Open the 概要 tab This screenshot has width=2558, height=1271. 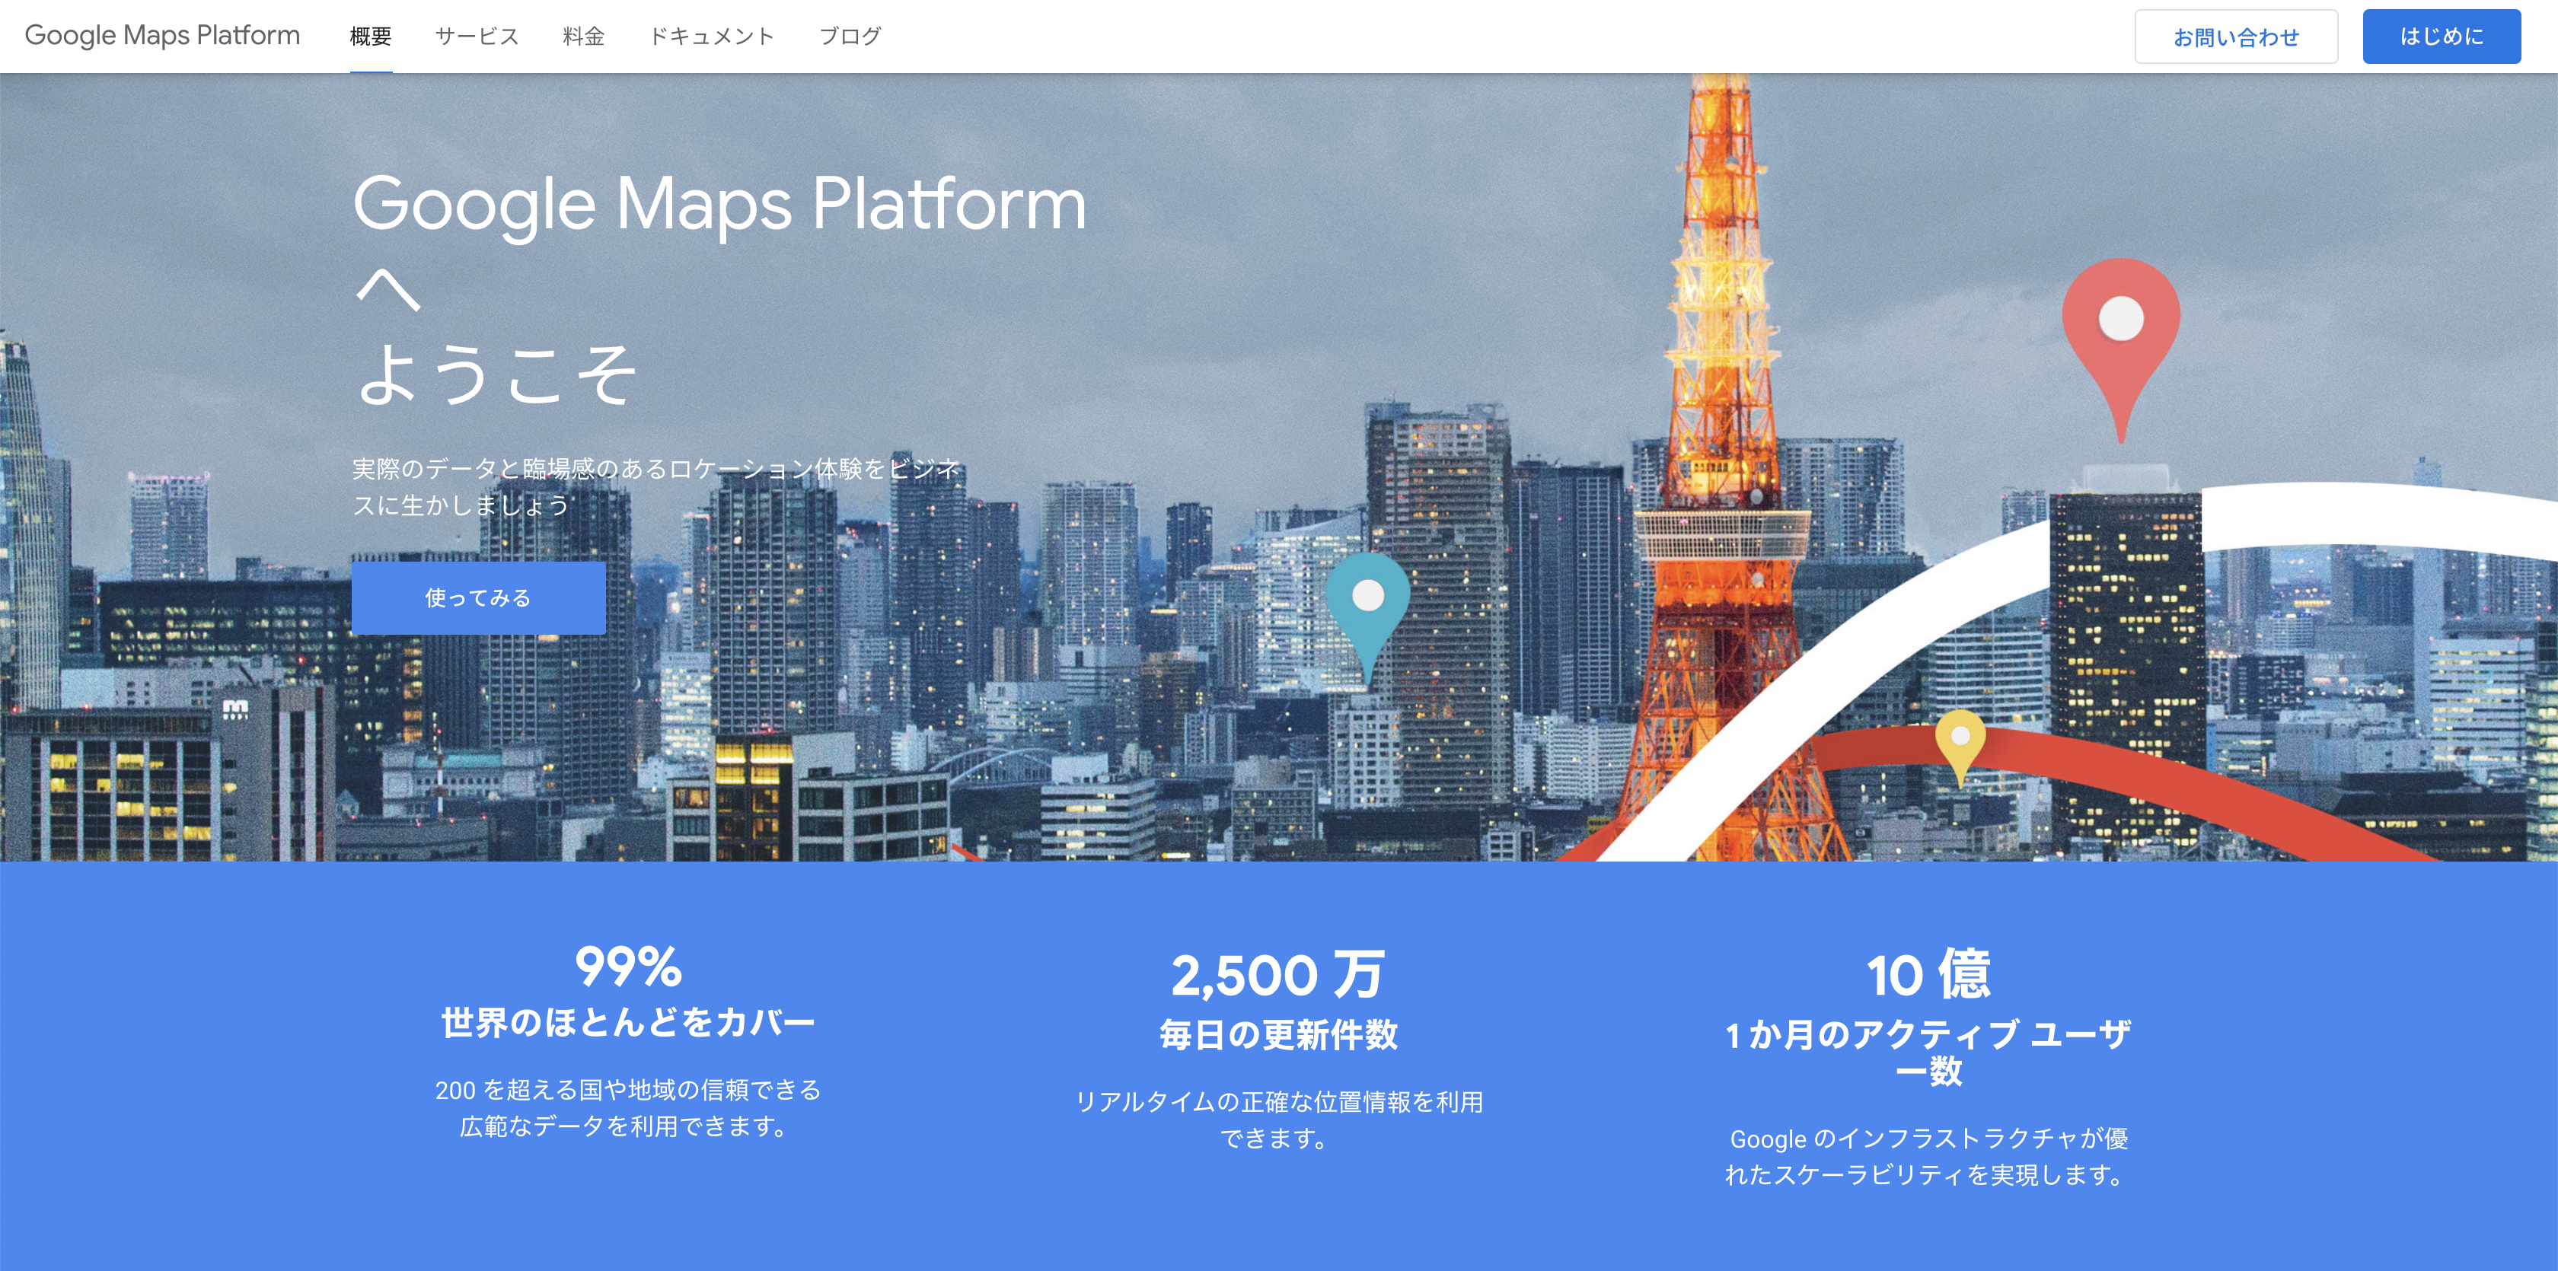371,37
